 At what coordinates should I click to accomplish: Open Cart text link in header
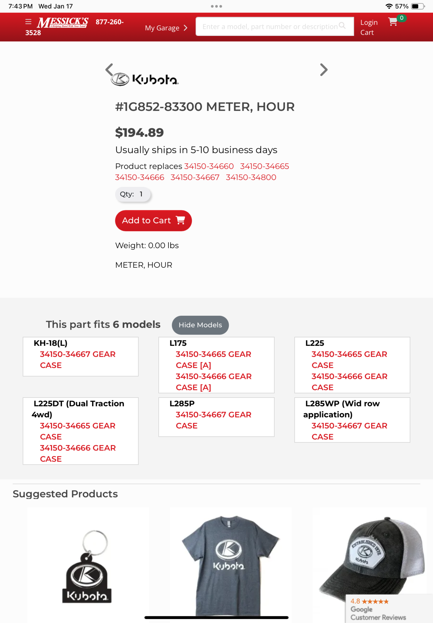click(x=367, y=33)
